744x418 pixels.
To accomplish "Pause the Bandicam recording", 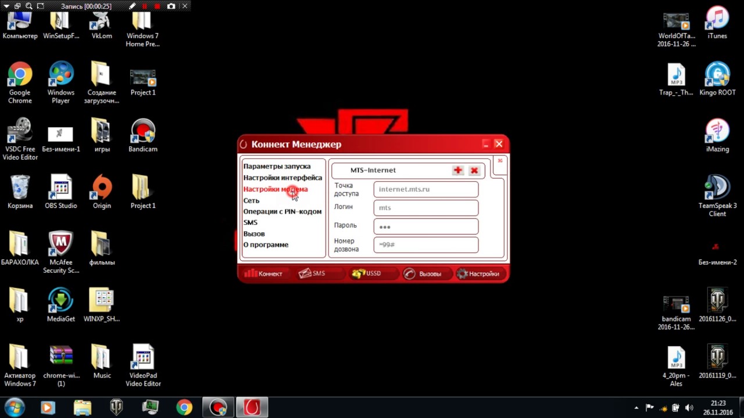I will point(145,6).
